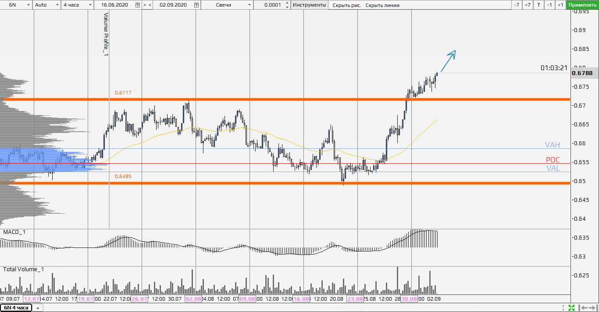The height and width of the screenshot is (312, 599).
Task: Click the '+7' days shift button
Action: (x=528, y=5)
